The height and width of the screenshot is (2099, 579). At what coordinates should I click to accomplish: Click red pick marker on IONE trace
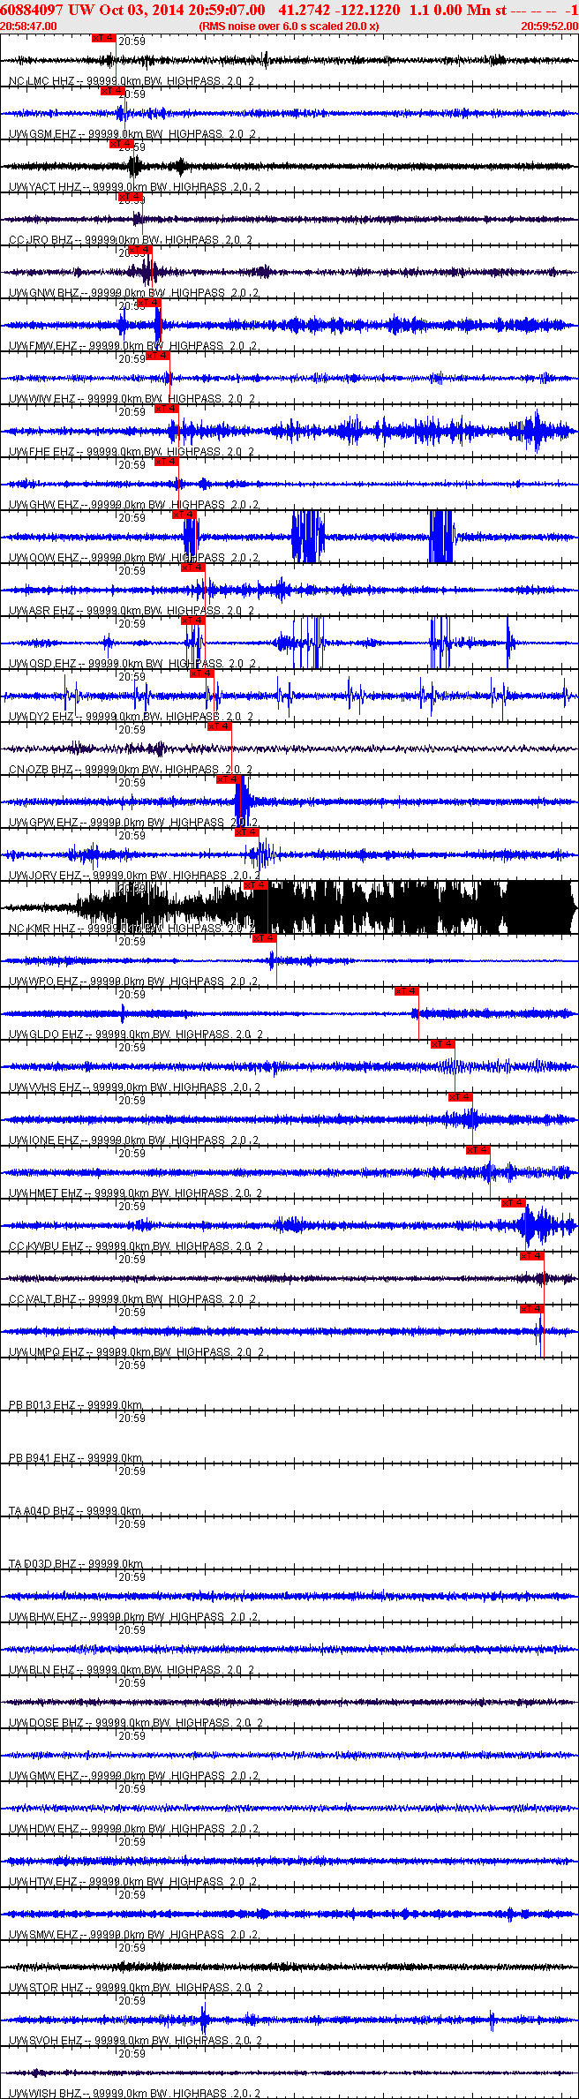460,1097
